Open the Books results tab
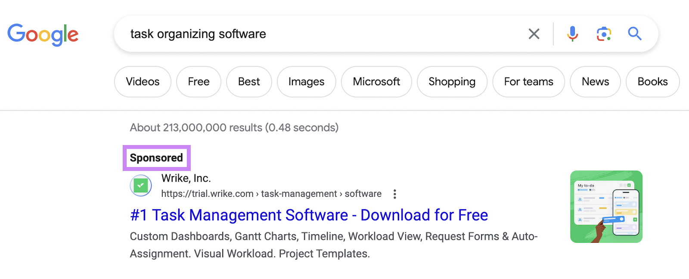689x279 pixels. 652,82
